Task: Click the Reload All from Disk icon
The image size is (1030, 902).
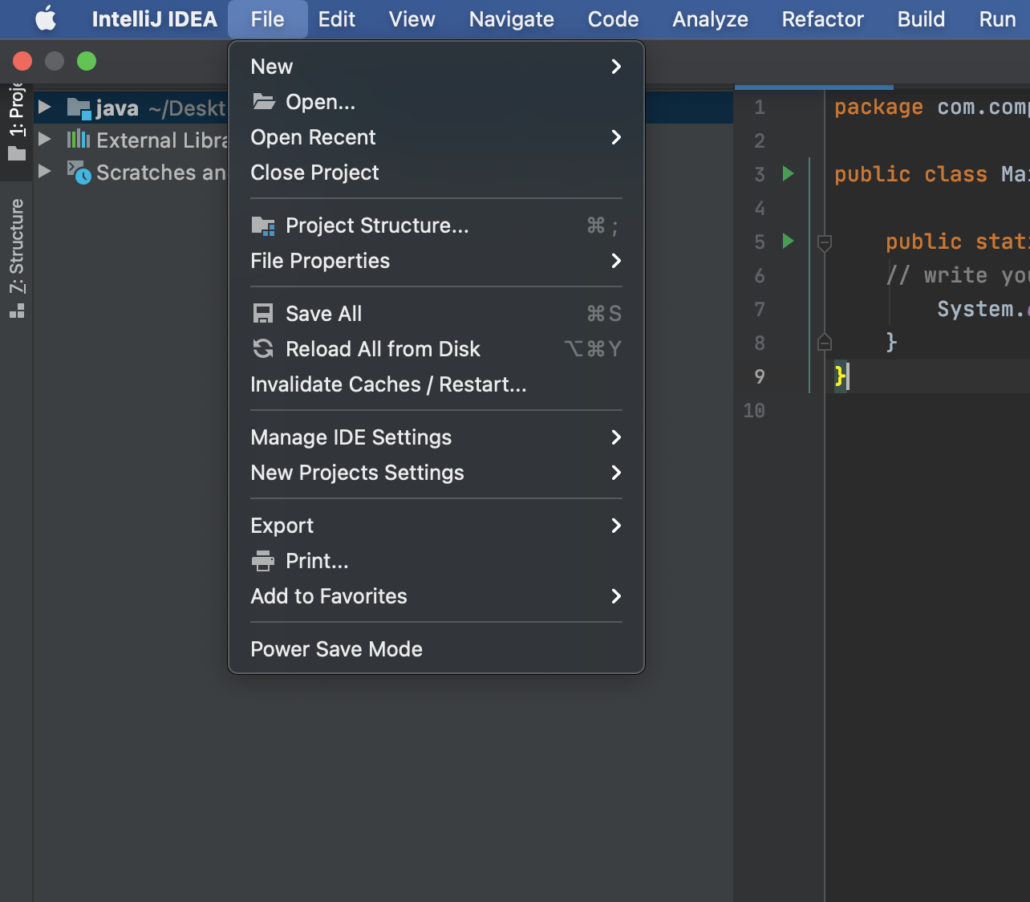Action: (x=263, y=348)
